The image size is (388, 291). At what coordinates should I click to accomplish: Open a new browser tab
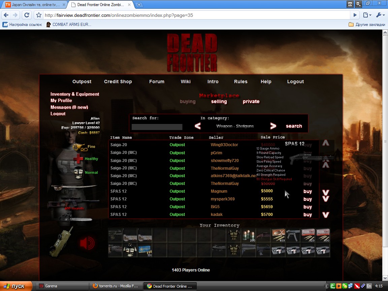click(x=139, y=5)
